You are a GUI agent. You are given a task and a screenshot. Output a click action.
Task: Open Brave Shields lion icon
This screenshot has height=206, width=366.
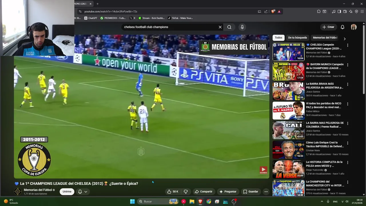click(x=273, y=11)
